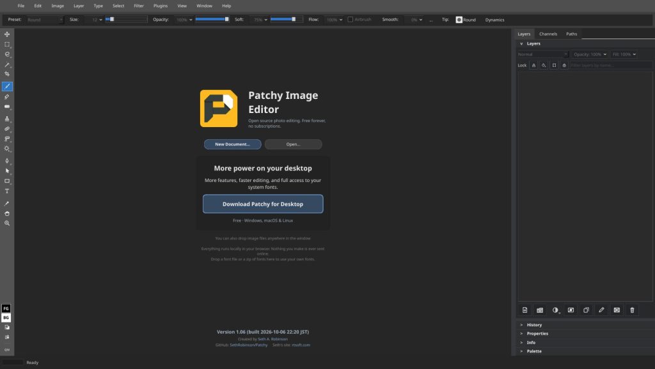Image resolution: width=655 pixels, height=369 pixels.
Task: Select the Hand tool
Action: tap(7, 213)
